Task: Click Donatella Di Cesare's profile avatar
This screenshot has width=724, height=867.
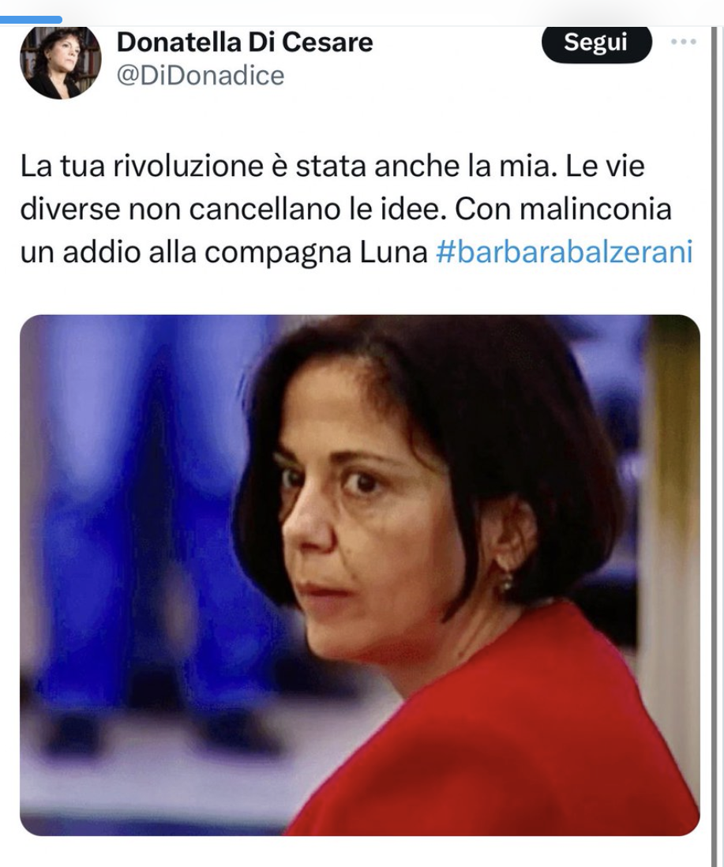Action: click(x=60, y=62)
